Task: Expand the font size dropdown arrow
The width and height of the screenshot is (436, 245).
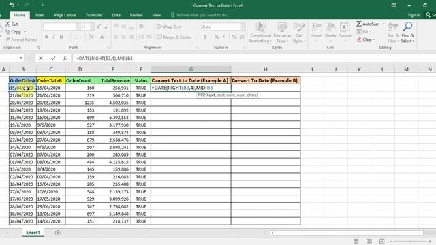Action: [92, 27]
